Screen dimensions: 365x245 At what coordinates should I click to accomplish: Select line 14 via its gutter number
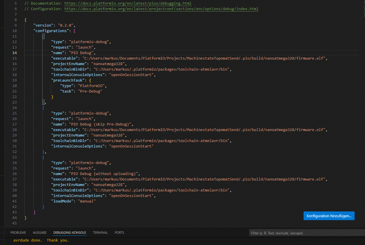[x=14, y=53]
